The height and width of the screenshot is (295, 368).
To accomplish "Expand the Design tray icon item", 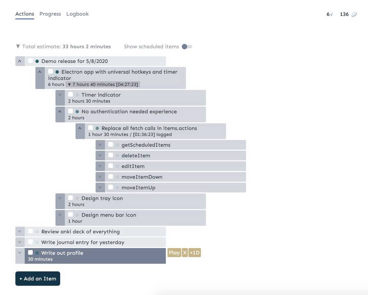I will point(60,198).
